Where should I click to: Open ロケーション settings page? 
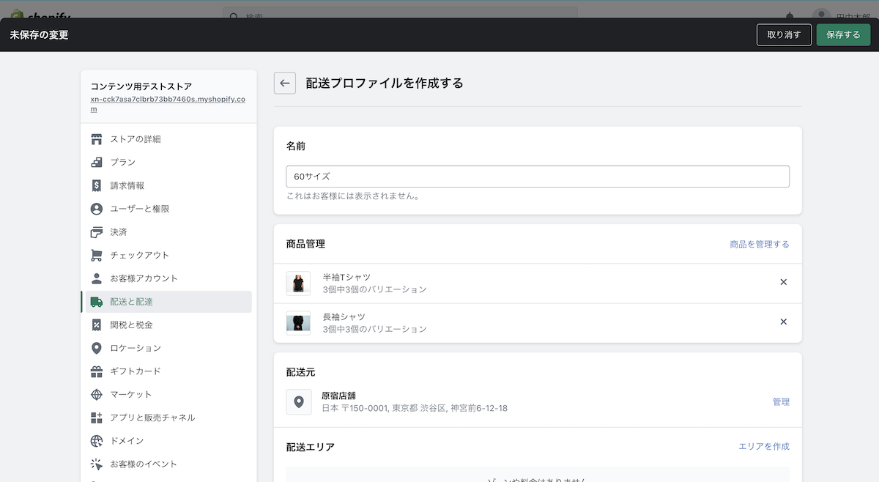tap(168, 348)
